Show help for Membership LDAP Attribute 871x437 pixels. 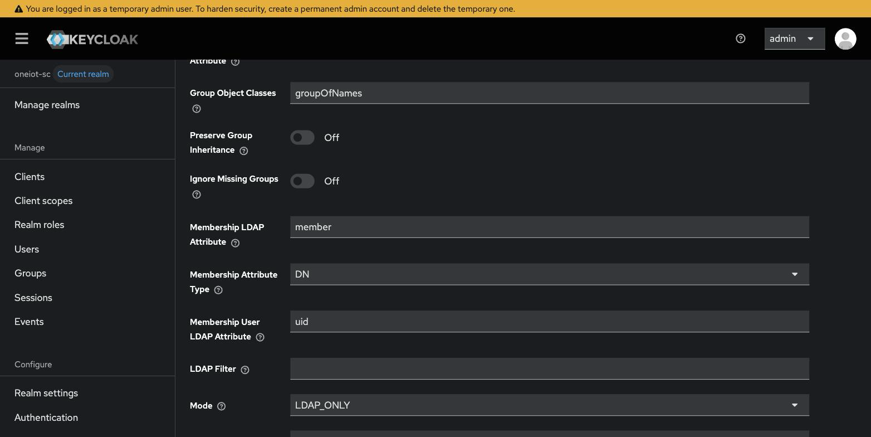click(x=235, y=242)
